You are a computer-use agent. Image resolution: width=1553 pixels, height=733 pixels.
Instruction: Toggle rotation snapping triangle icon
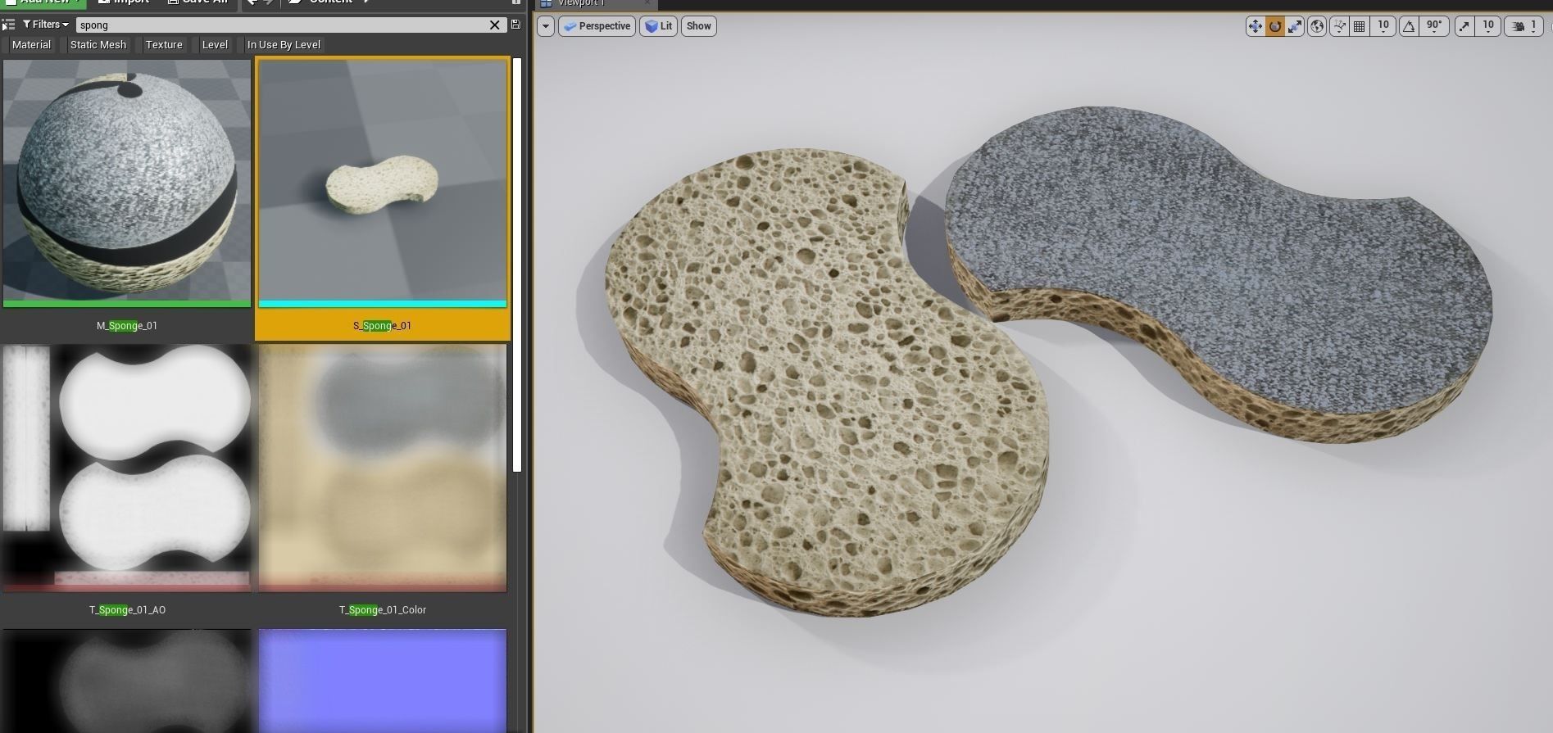coord(1409,26)
